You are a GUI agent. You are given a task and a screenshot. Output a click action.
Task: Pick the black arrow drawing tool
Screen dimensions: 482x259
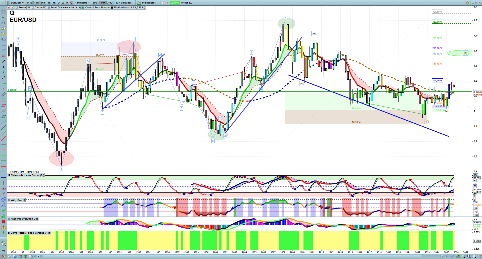4,61
